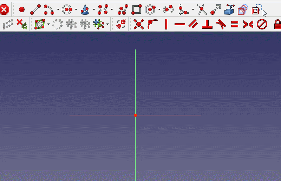
Task: Activate the Polyline tool
Action: [123, 9]
